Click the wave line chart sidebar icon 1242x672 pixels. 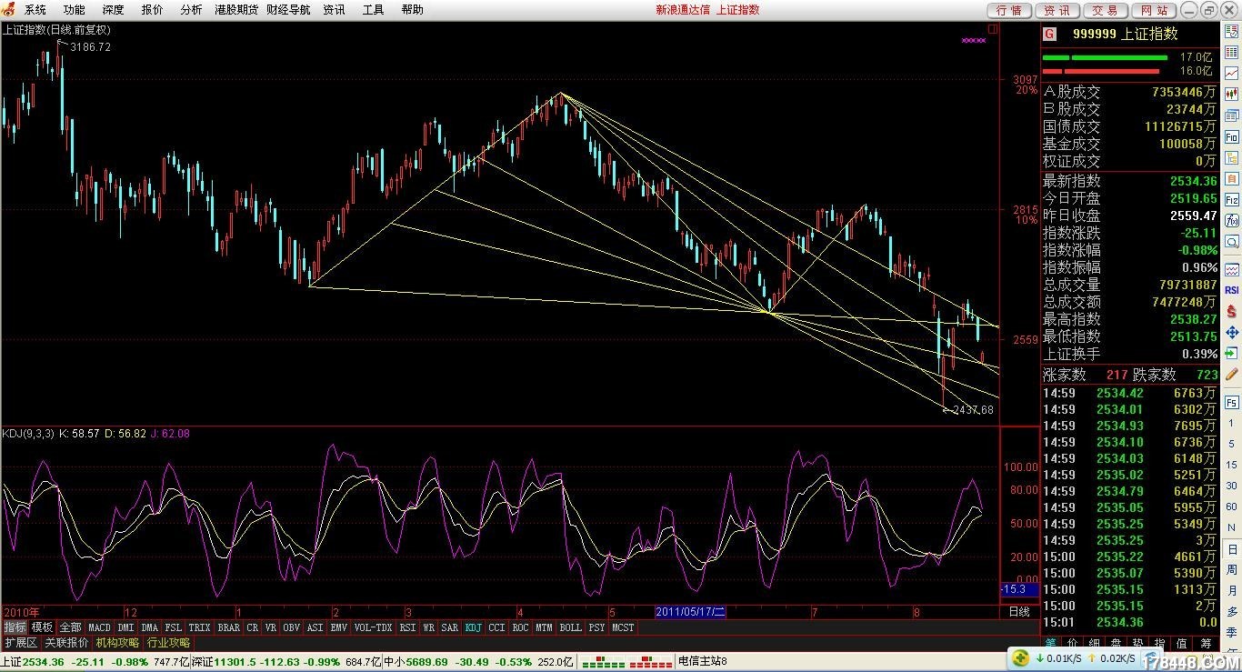(x=1231, y=270)
